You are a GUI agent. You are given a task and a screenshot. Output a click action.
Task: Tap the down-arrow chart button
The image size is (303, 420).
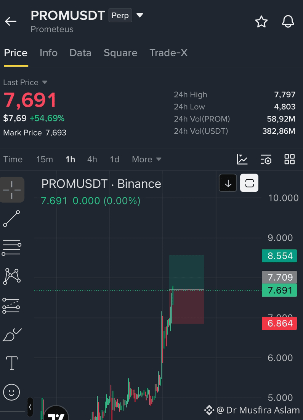coord(228,183)
